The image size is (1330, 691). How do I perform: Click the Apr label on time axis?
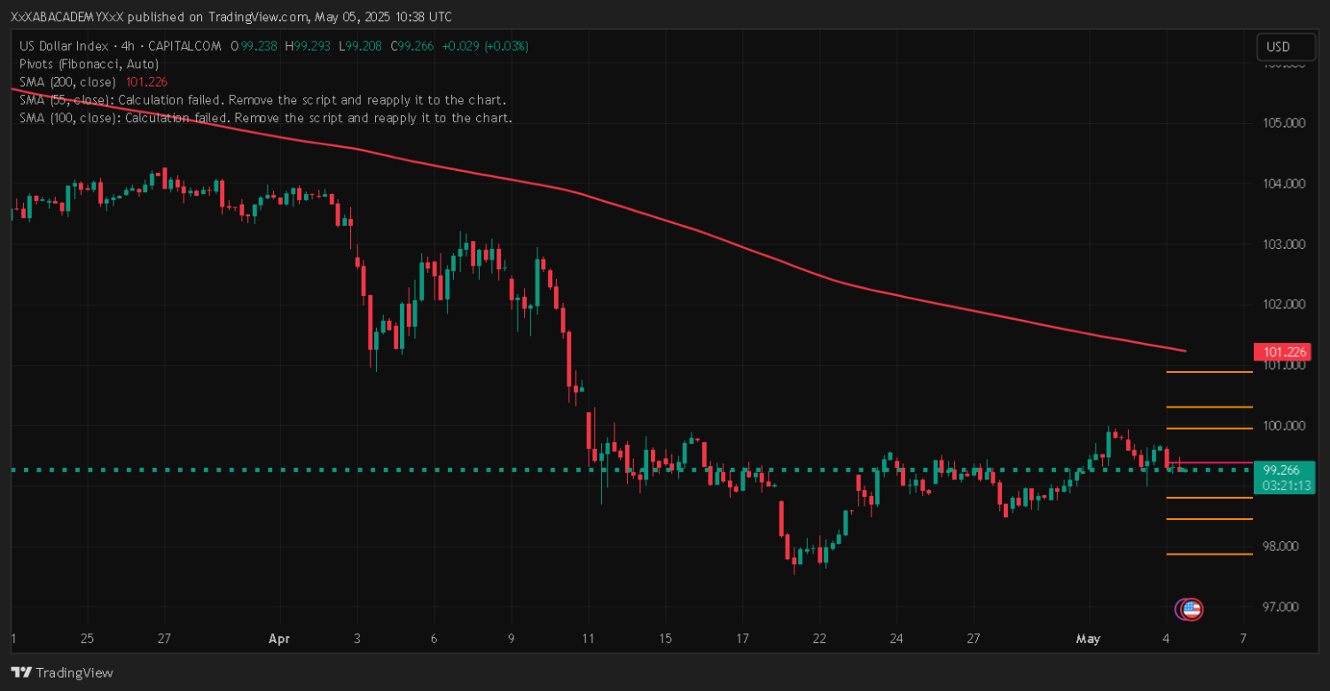pos(279,639)
